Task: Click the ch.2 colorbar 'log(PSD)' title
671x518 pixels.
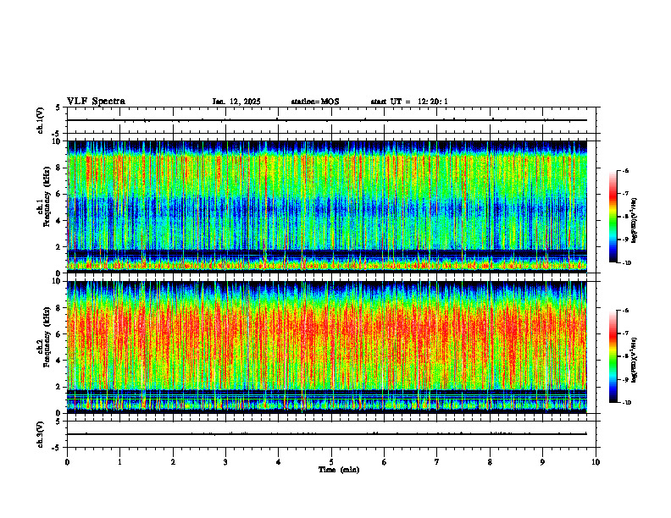Action: (x=635, y=360)
